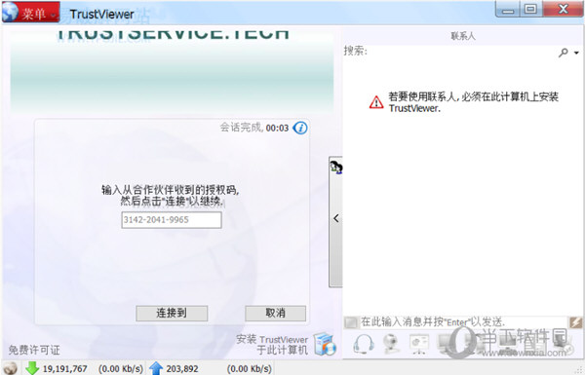The image size is (585, 375).
Task: Click the chat message input field
Action: (x=462, y=321)
